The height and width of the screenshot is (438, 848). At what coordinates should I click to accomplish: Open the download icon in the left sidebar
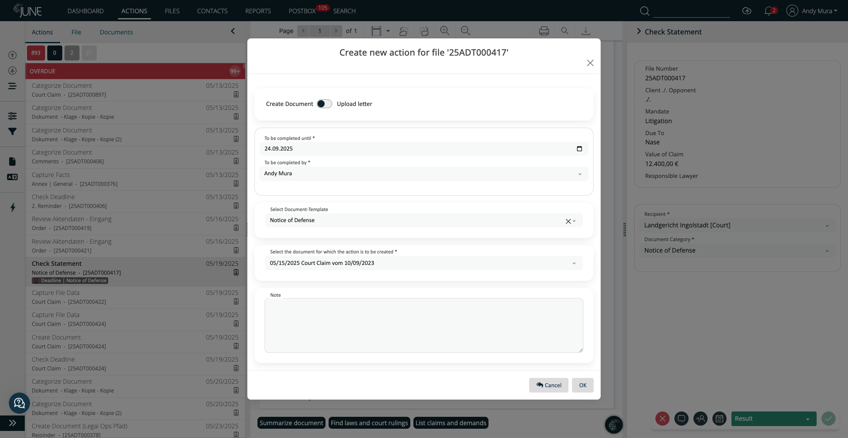coord(12,71)
